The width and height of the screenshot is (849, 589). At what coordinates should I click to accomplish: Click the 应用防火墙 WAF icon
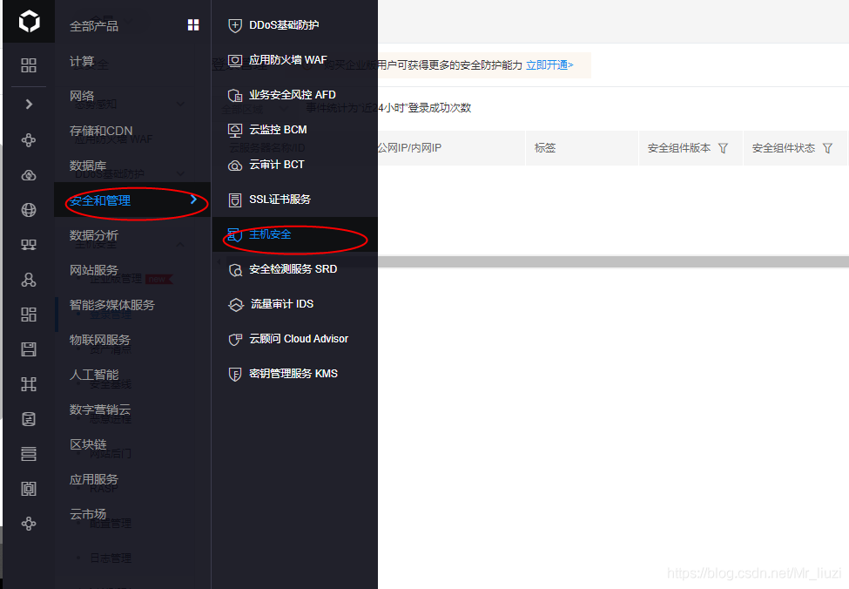(234, 60)
